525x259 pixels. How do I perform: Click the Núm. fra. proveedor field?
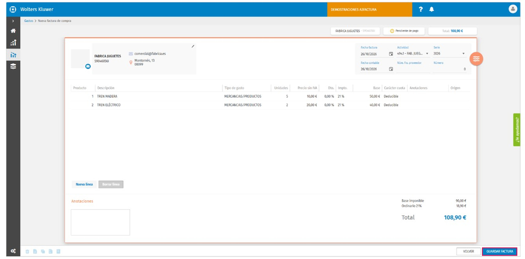click(x=413, y=69)
